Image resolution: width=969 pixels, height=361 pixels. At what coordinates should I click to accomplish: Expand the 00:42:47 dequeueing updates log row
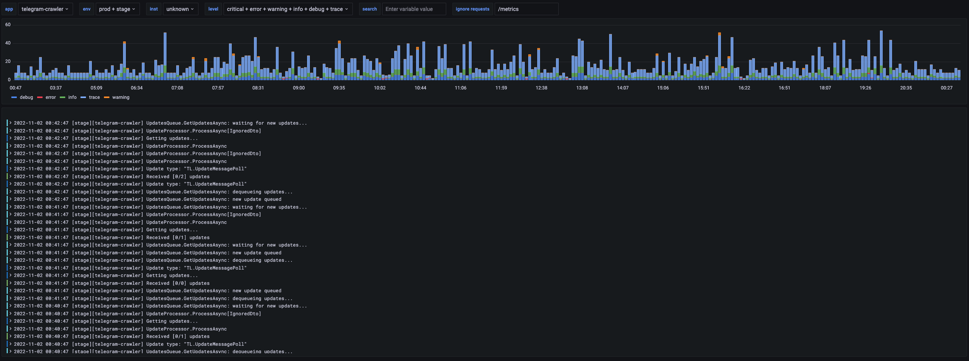[x=11, y=192]
